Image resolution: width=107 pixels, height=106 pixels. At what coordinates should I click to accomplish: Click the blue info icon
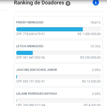tap(96, 2)
